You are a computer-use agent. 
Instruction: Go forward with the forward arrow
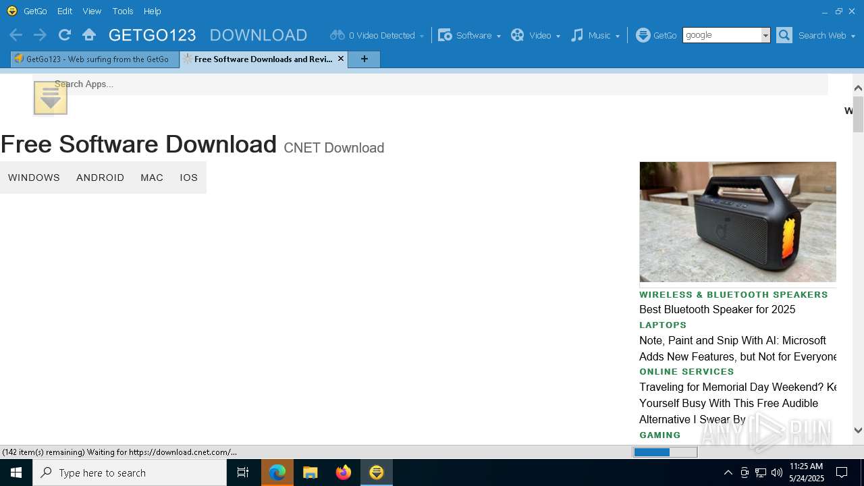tap(40, 35)
